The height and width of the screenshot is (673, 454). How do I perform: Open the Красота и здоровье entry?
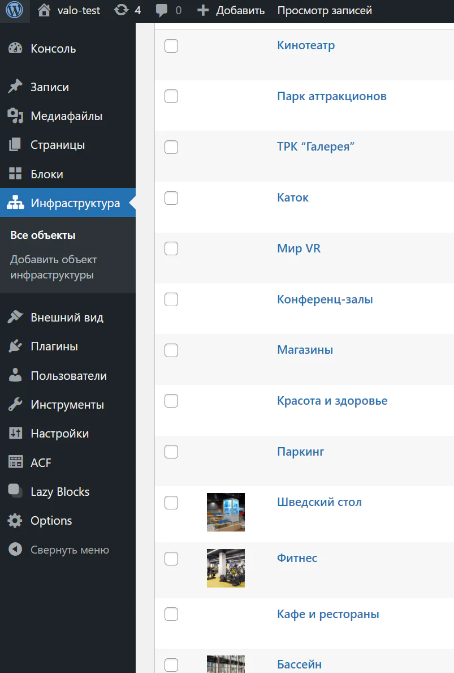pos(332,400)
